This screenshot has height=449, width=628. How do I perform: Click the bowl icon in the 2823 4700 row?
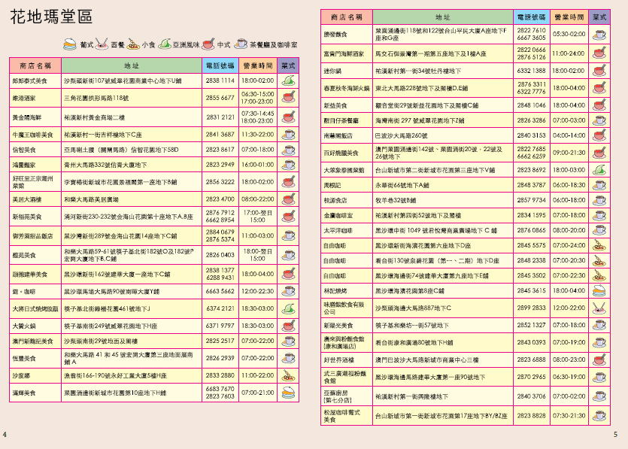(x=288, y=199)
